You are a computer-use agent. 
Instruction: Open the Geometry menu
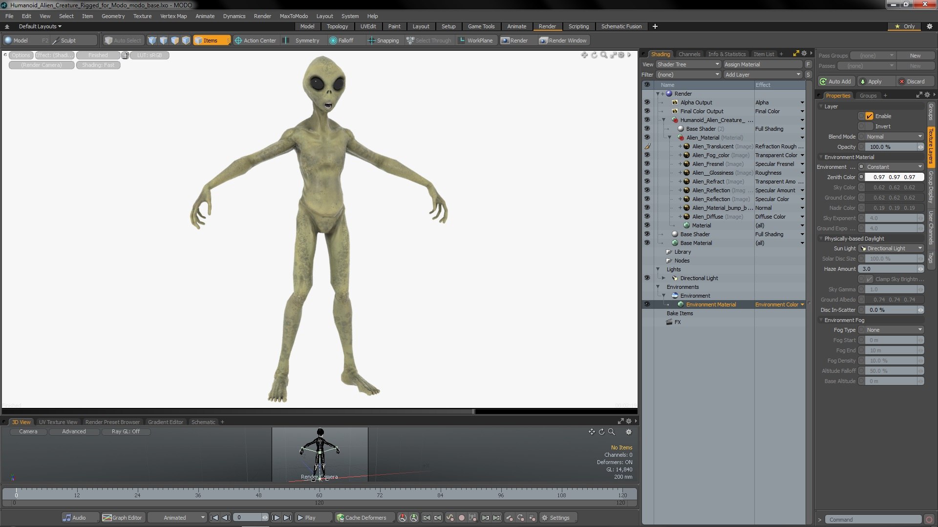113,16
